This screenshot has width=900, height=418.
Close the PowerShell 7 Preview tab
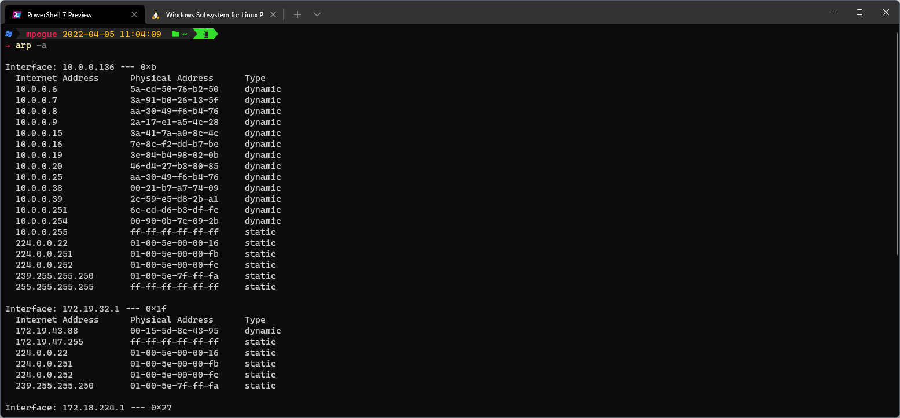coord(134,14)
